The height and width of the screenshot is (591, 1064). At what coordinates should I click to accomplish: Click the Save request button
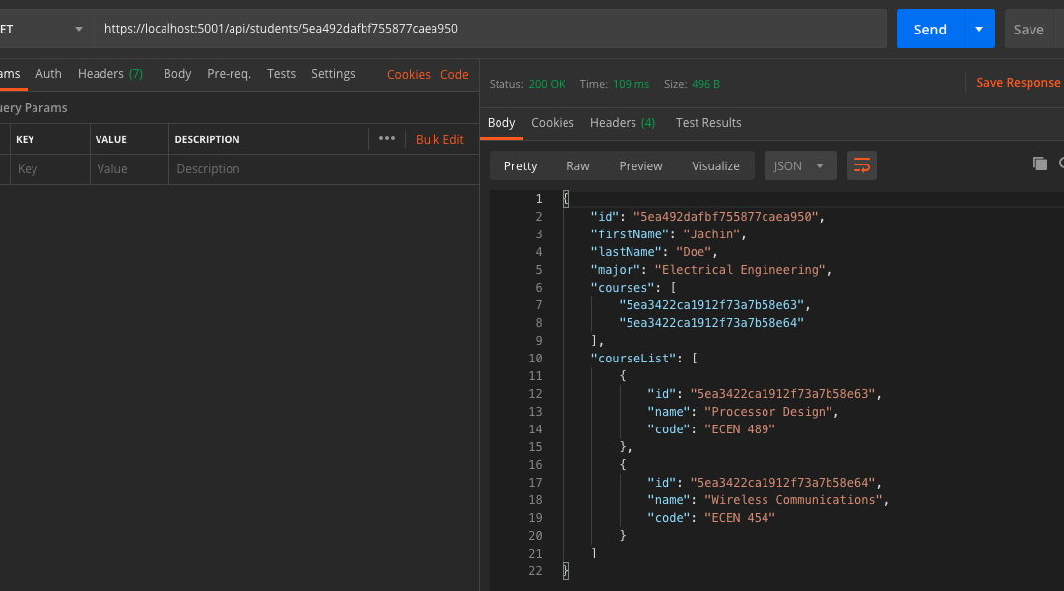click(x=1029, y=30)
